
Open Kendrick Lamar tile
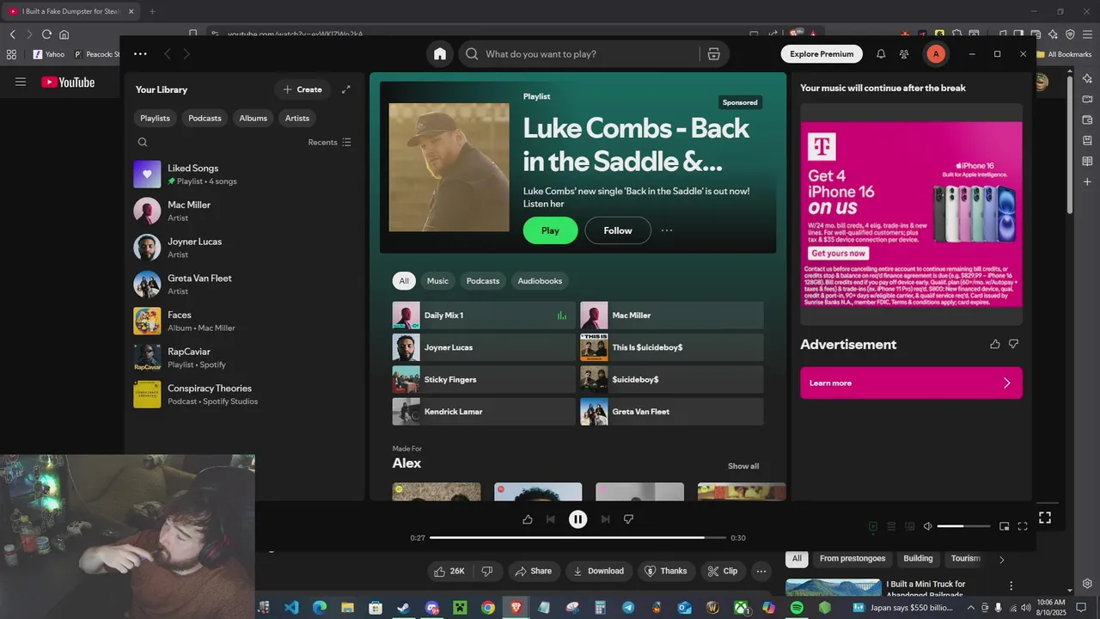(484, 412)
